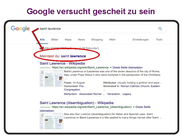This screenshot has height=136, width=182.
Task: Click Diese Seite link of disambiguation result
Action: [x=143, y=107]
